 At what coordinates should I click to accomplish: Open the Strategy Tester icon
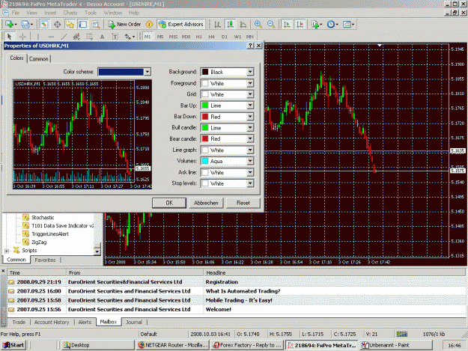coord(96,25)
